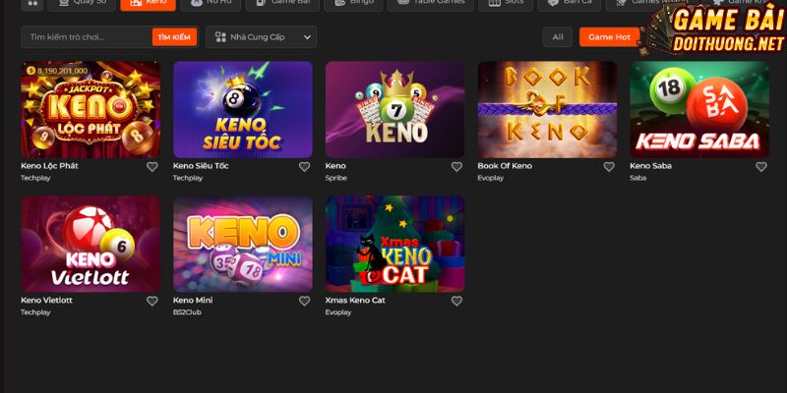Click the title text Xmas Keno Cat
This screenshot has height=393, width=787.
(x=355, y=301)
